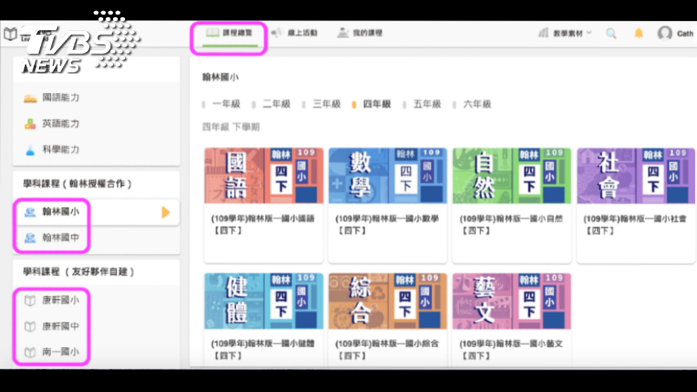The width and height of the screenshot is (697, 392).
Task: Click title (109學年)翰林版—國小國語【四下】
Action: click(263, 224)
